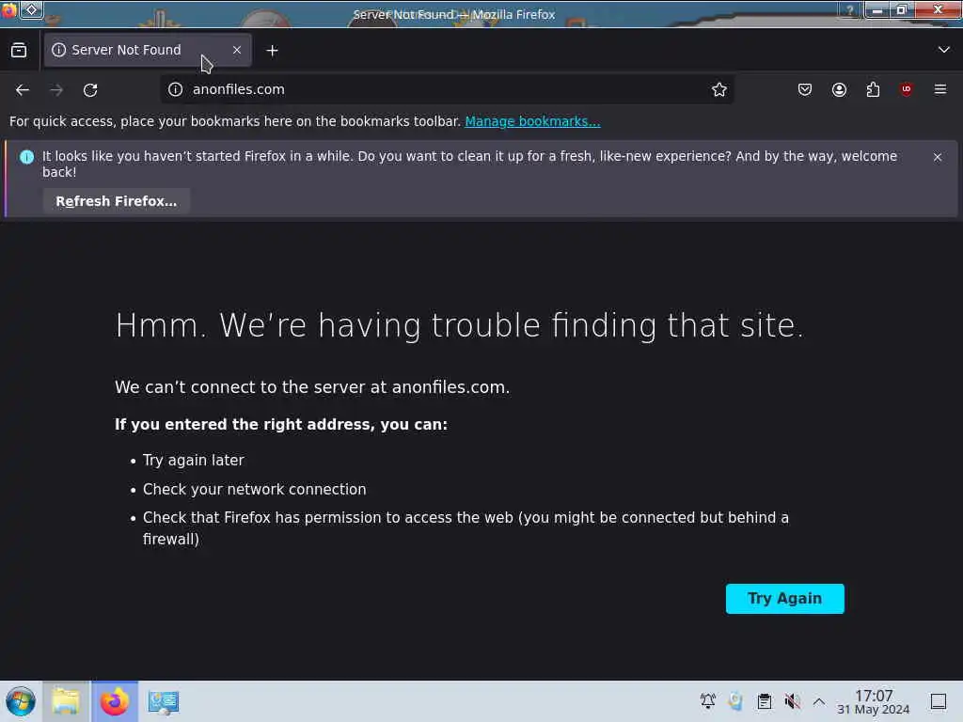
Task: Close the Server Not Found tab
Action: [237, 50]
